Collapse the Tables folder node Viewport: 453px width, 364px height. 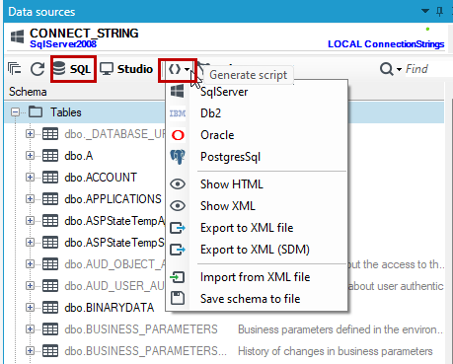(15, 112)
